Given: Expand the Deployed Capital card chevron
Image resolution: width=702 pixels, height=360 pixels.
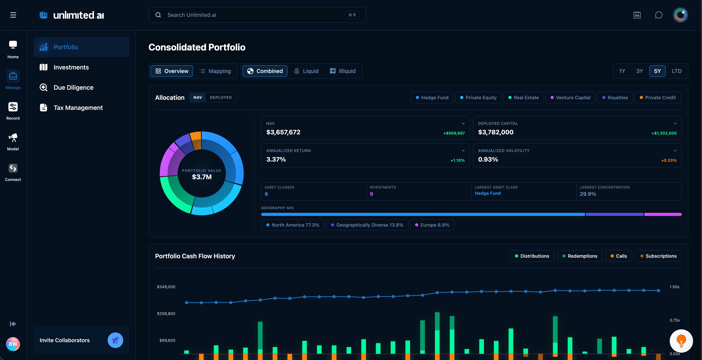Looking at the screenshot, I should click(x=675, y=123).
